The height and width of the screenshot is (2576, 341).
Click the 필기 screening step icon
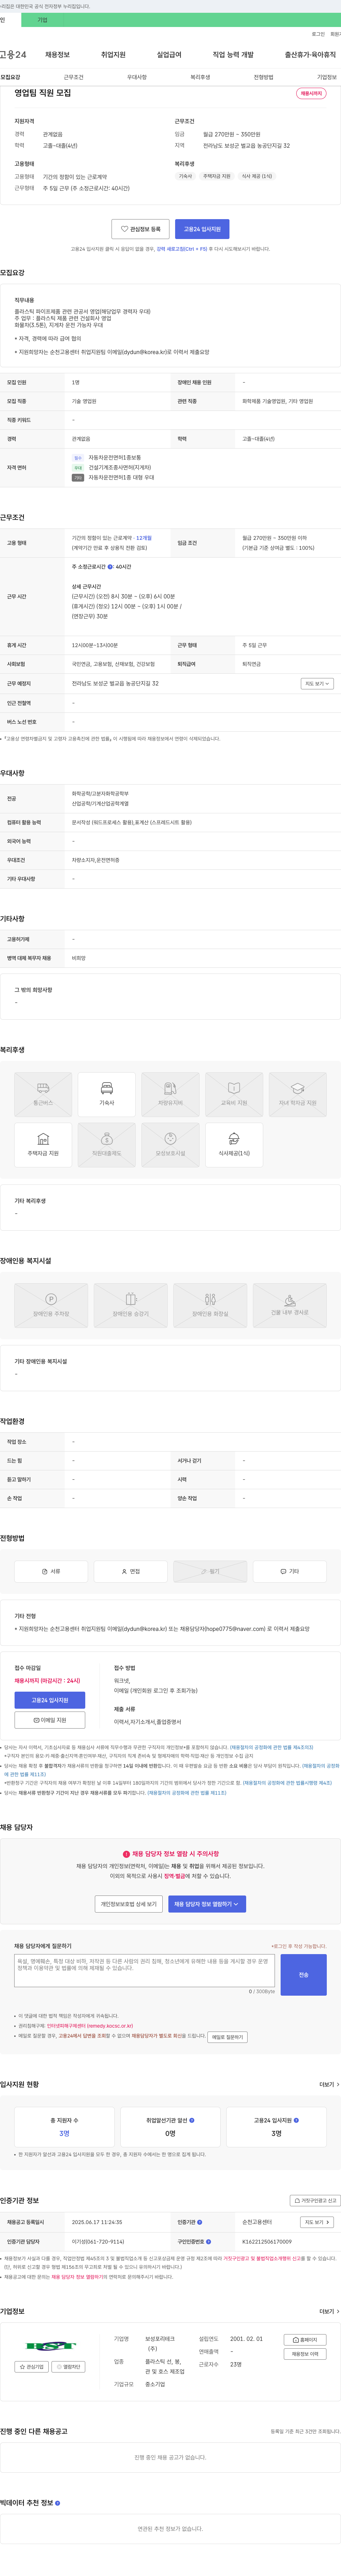pos(210,1571)
